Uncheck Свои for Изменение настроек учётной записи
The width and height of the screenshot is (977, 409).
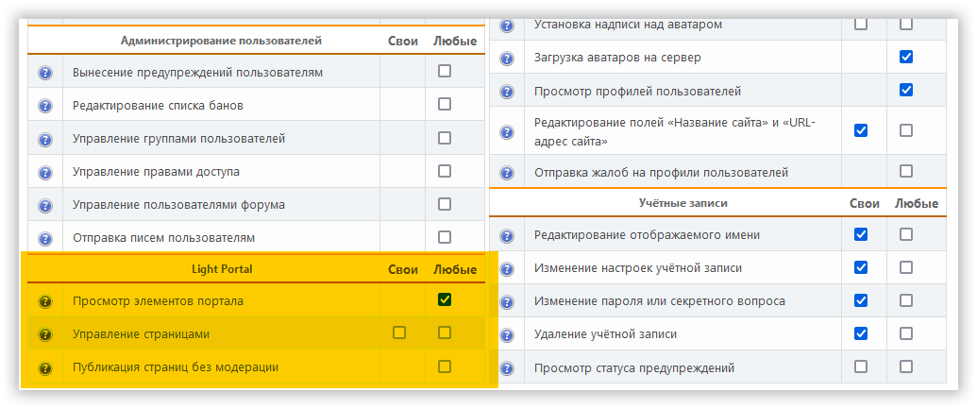[861, 267]
